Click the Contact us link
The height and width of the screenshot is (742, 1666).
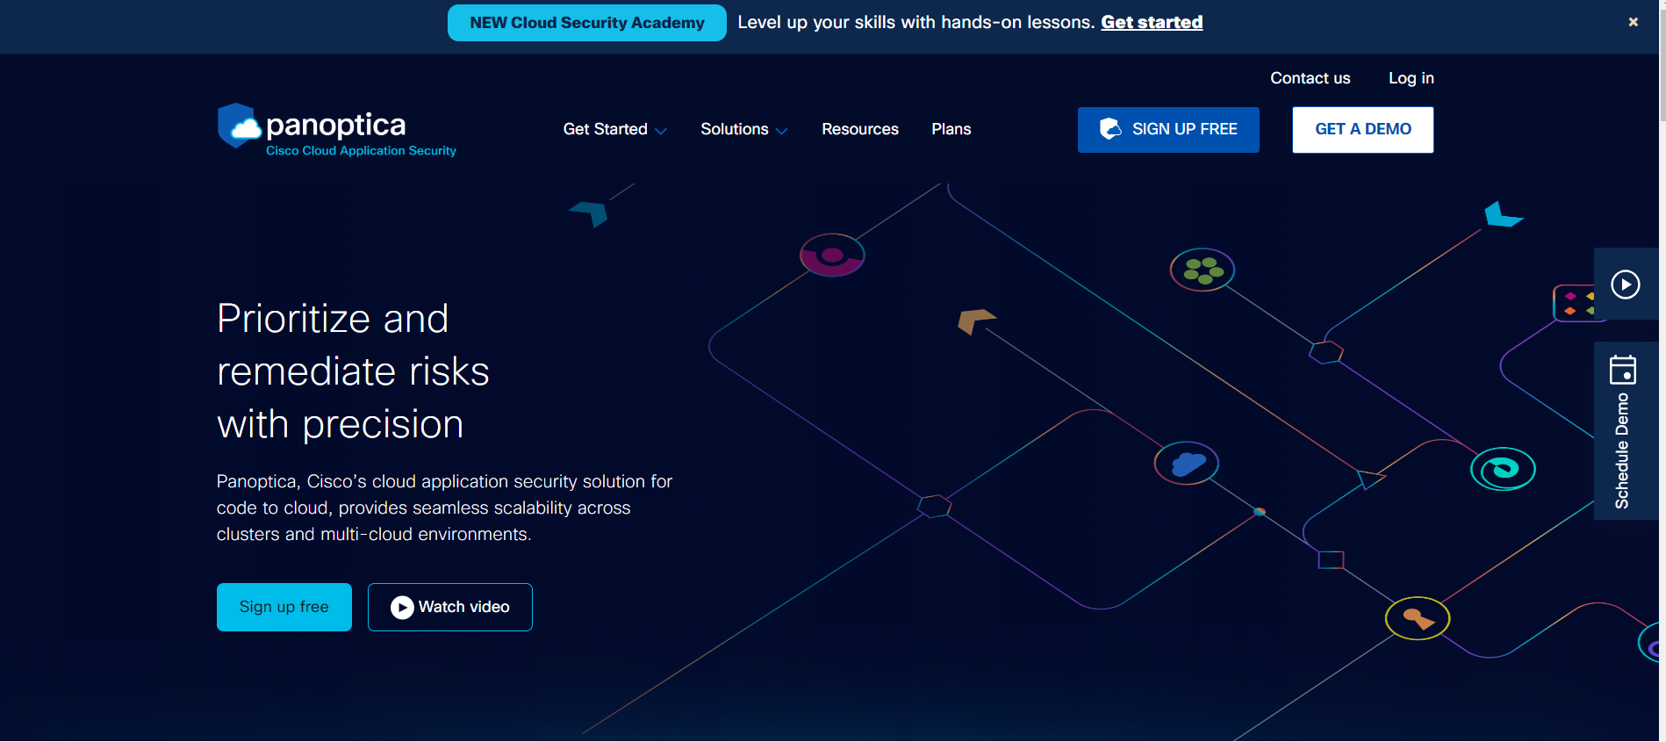pos(1310,78)
